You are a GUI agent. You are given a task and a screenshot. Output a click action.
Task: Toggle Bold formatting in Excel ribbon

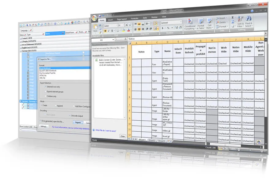[105, 31]
